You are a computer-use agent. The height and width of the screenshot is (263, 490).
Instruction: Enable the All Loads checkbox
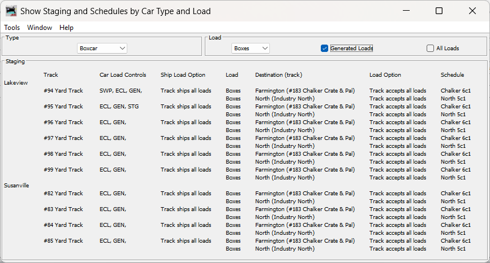(431, 49)
